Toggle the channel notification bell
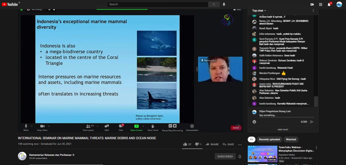346x165 pixels. 240,156
